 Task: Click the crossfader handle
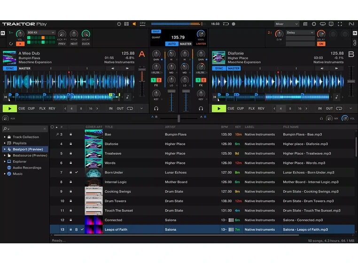(x=179, y=118)
